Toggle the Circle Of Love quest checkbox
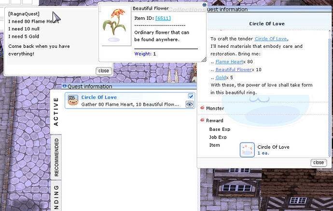The image size is (333, 211). coord(191,96)
